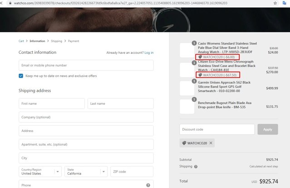Click quantity badge on Citizen watch item
290x188 pixels.
[194, 63]
